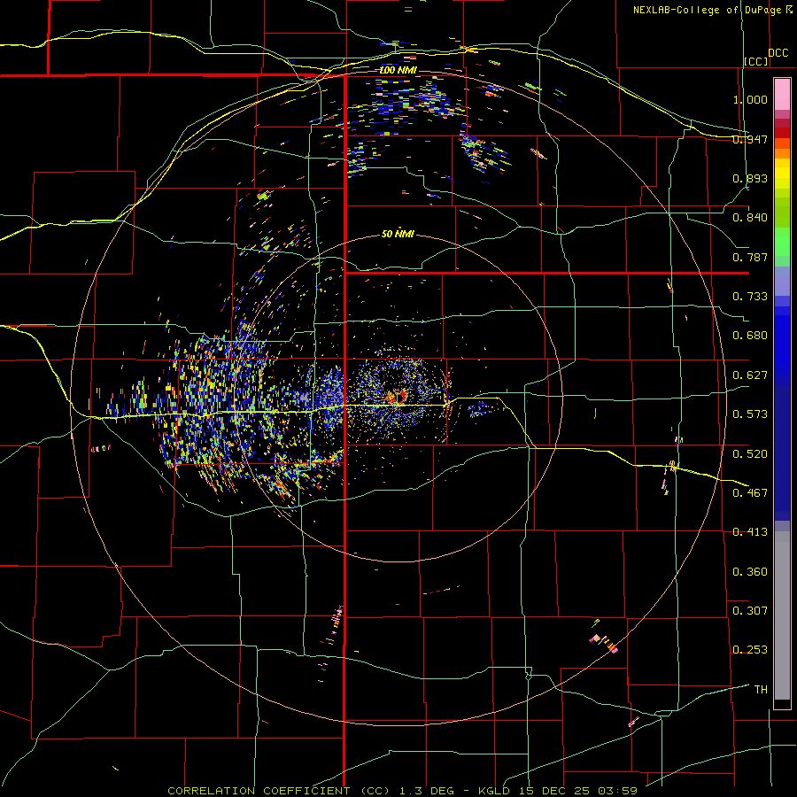Pick the orange segment of color bar
This screenshot has height=797, width=797.
pos(782,153)
